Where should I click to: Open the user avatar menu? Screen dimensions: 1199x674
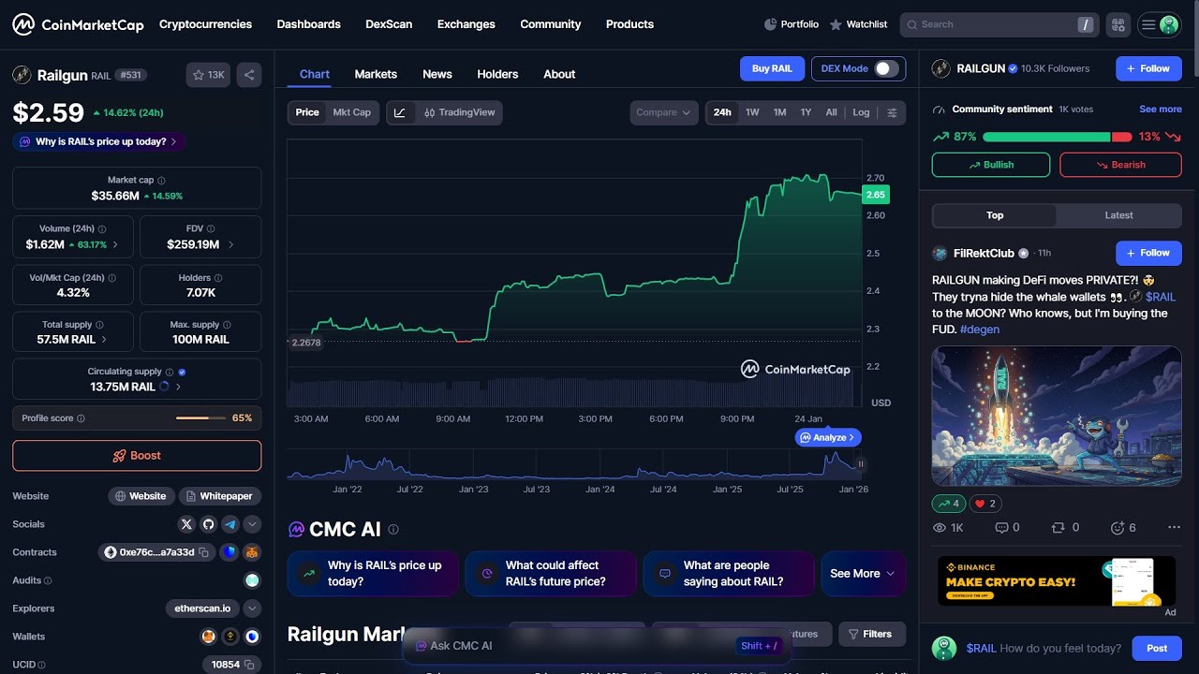1160,25
